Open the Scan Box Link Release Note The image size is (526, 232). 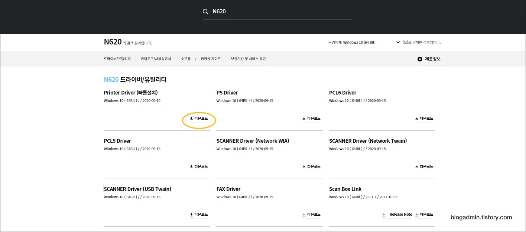[x=397, y=215]
